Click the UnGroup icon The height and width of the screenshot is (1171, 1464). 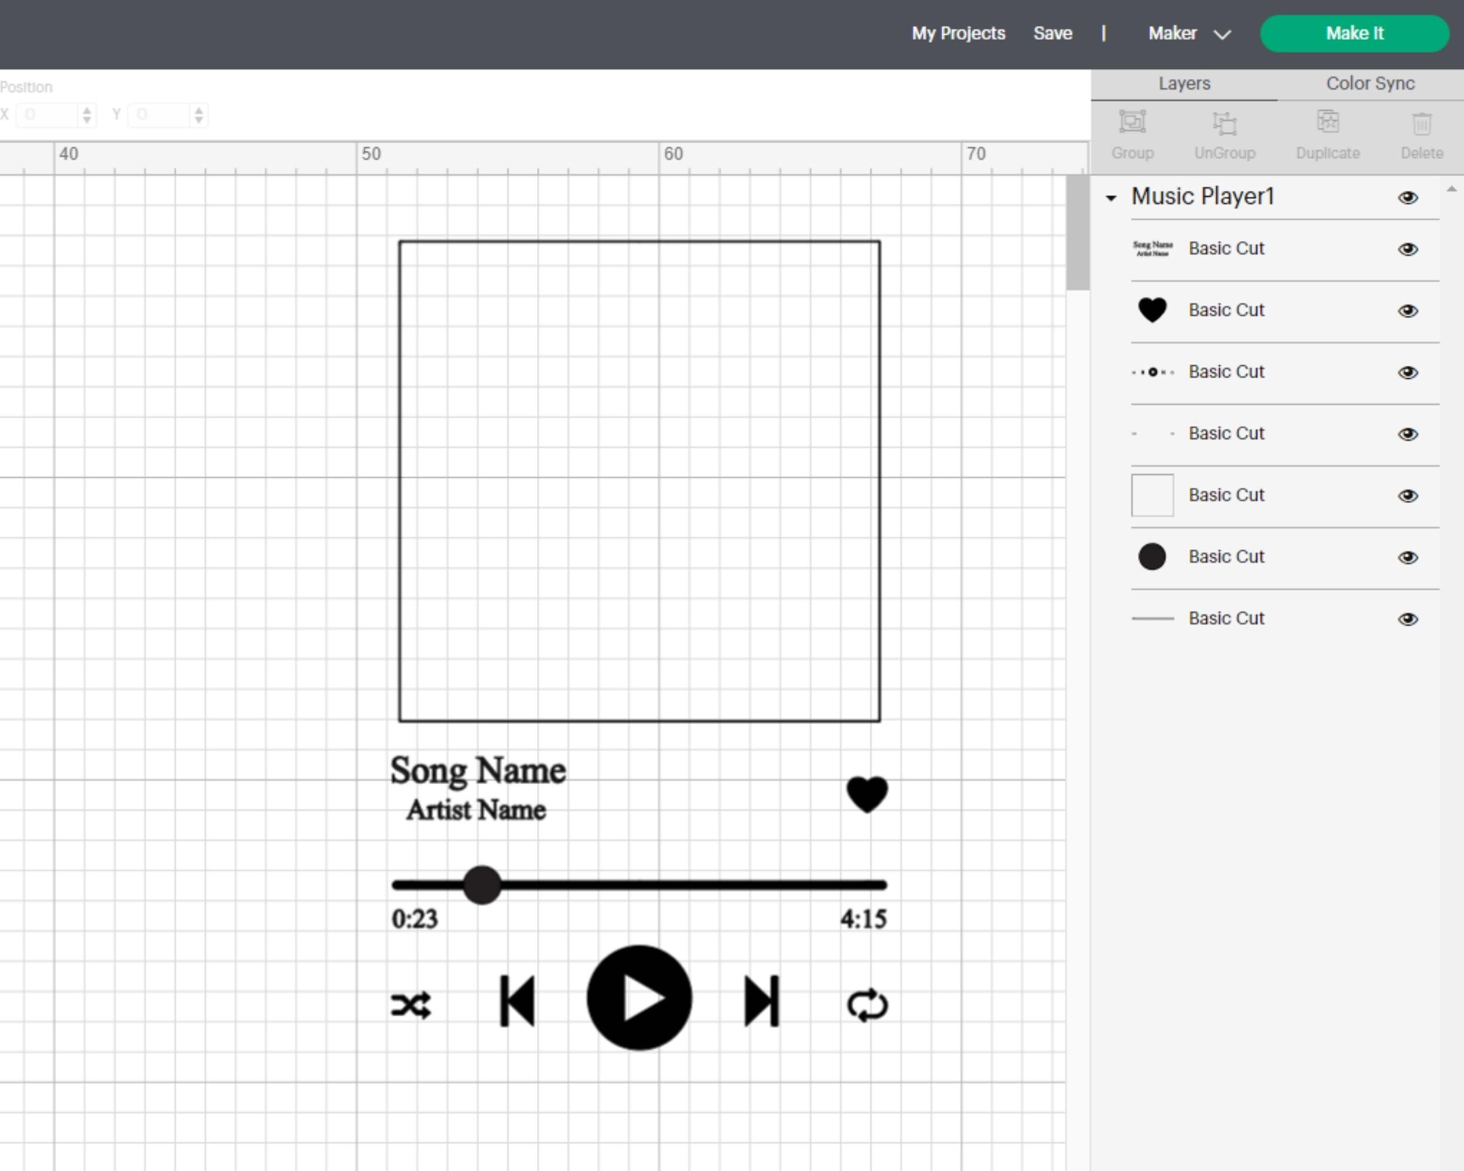pos(1224,123)
